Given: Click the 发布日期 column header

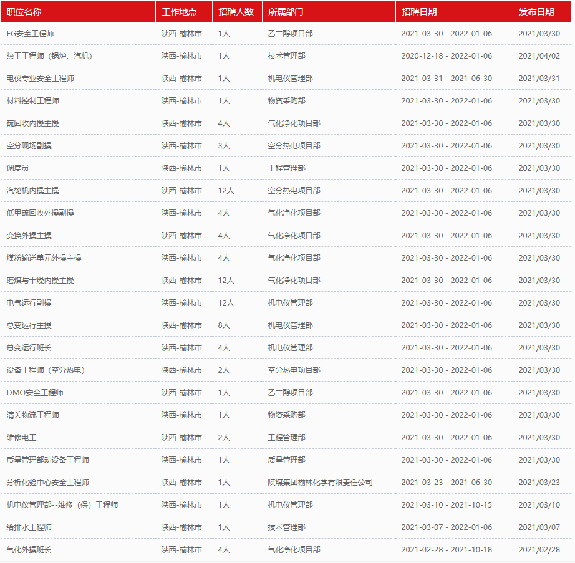Looking at the screenshot, I should pos(536,12).
